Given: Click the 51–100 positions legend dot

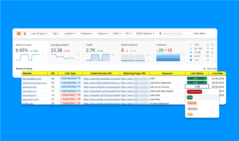Looking at the screenshot, I should pos(191,49).
